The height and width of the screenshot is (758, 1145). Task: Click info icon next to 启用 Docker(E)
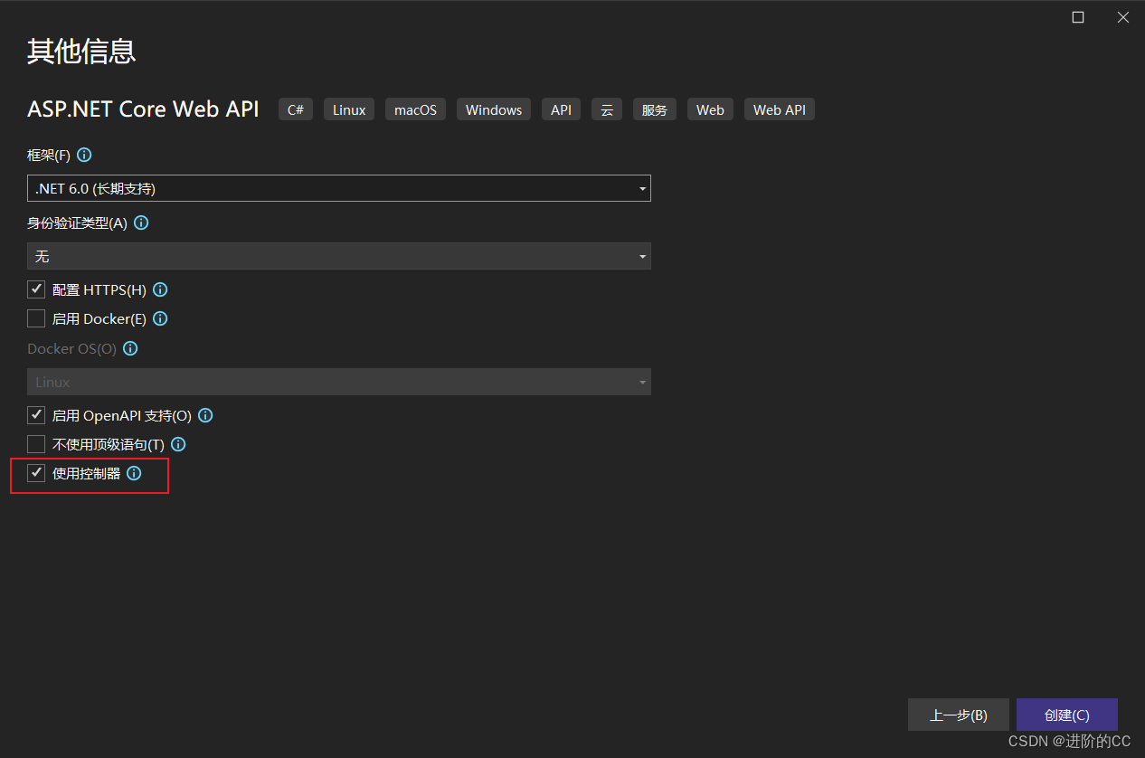tap(160, 319)
